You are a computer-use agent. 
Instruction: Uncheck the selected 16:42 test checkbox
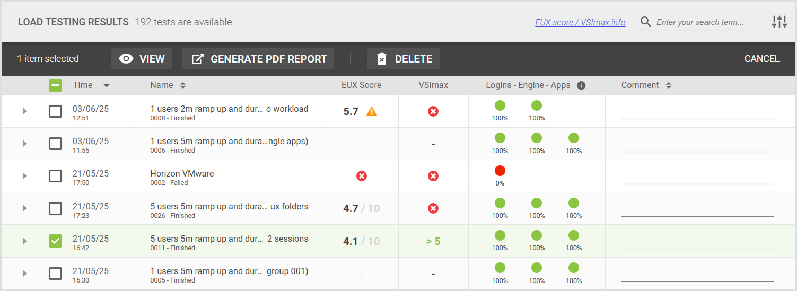click(55, 241)
